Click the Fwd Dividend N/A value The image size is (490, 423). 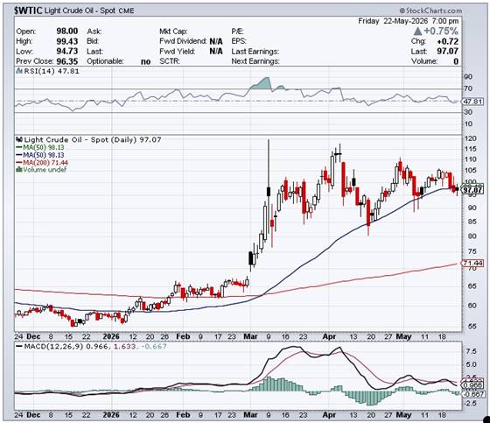click(216, 41)
